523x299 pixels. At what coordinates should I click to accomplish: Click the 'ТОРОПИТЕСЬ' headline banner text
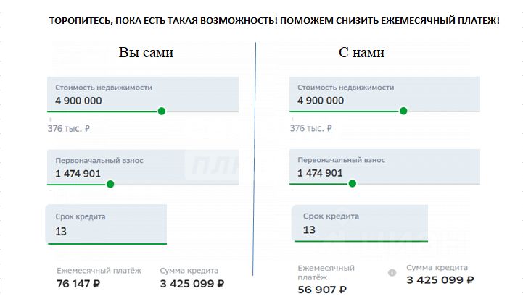274,21
